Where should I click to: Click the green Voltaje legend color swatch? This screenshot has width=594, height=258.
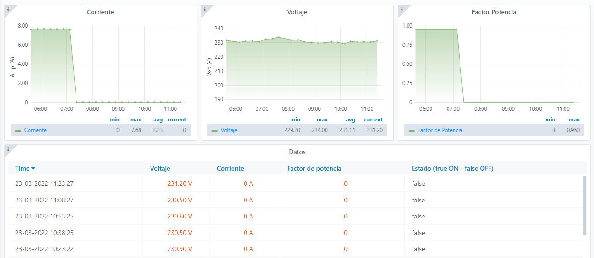[215, 131]
